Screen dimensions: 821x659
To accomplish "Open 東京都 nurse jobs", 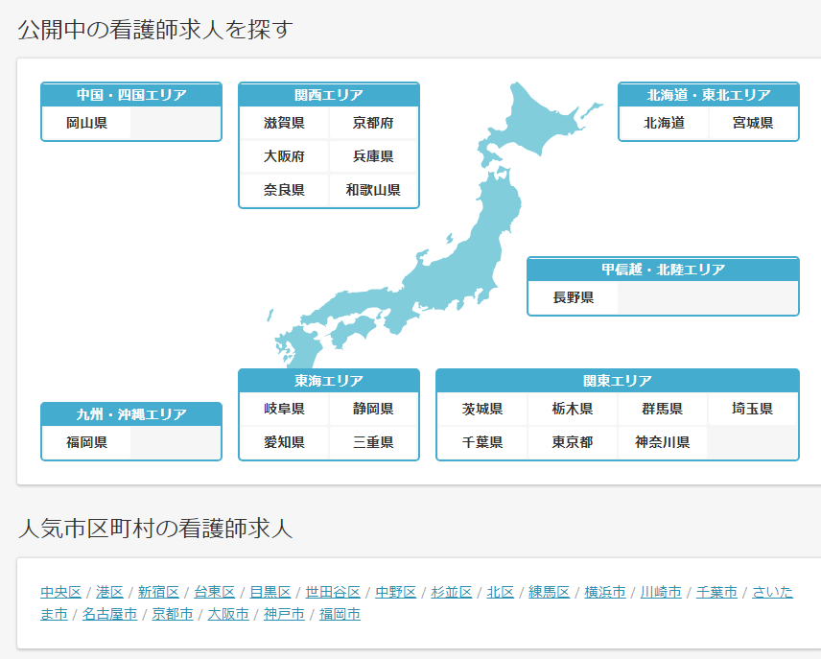I will click(x=573, y=442).
